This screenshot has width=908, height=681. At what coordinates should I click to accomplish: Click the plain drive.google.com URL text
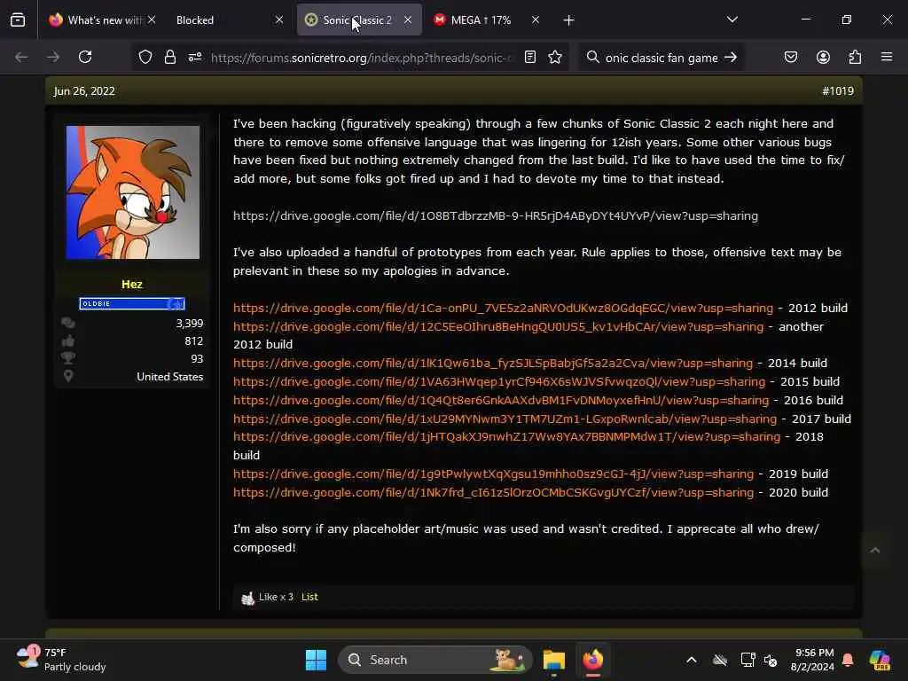pyautogui.click(x=495, y=216)
